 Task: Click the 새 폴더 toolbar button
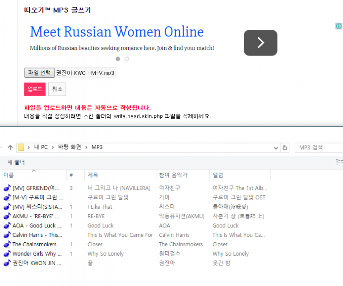(16, 162)
